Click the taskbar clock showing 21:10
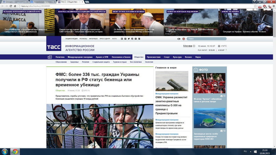The width and height of the screenshot is (276, 155). coord(265,150)
